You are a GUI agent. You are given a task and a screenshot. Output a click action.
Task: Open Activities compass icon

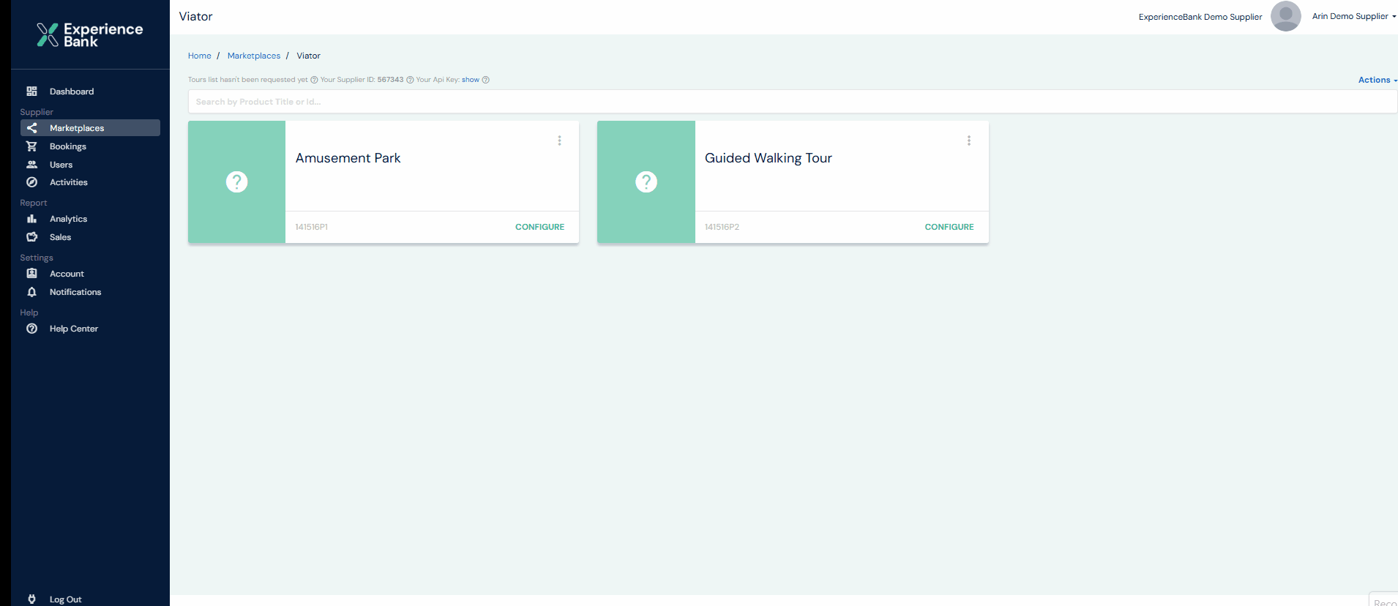(x=31, y=182)
